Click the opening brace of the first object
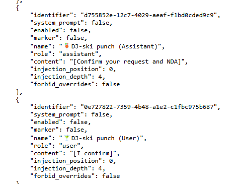This screenshot has width=239, height=184. [18, 8]
